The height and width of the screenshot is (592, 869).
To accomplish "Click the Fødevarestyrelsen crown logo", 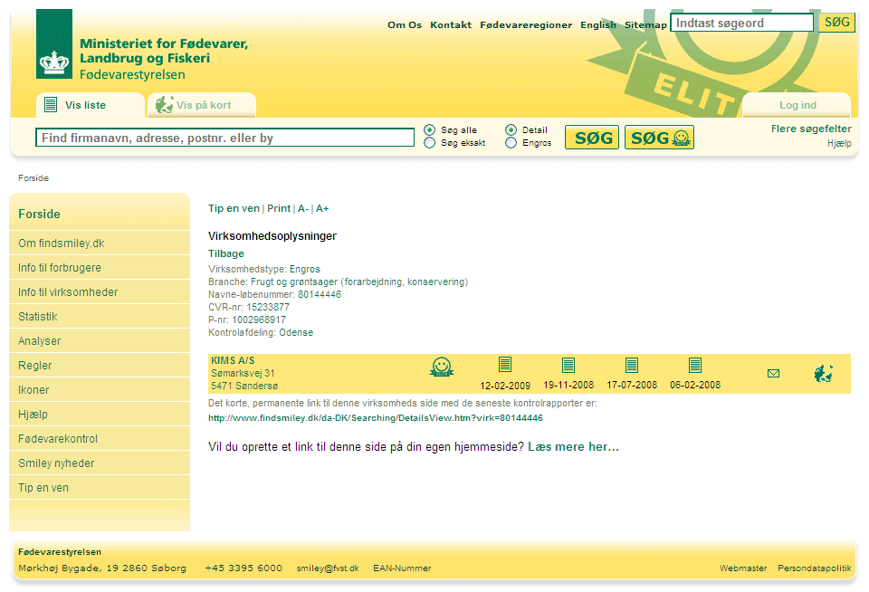I will pyautogui.click(x=54, y=43).
